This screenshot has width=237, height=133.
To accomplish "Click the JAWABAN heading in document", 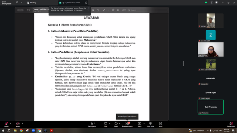I will (91, 18).
